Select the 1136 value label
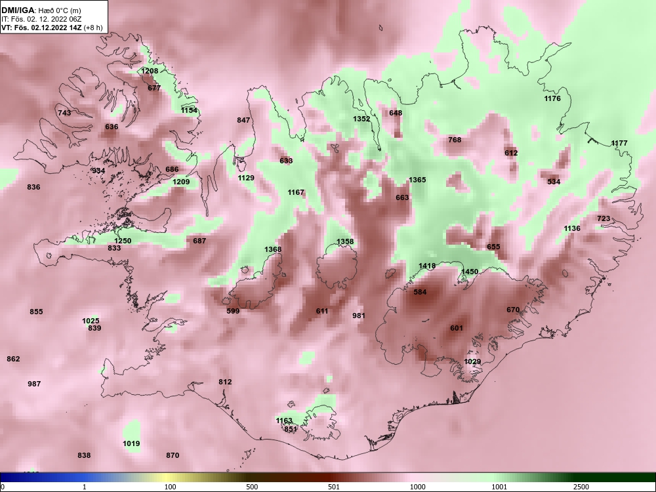This screenshot has height=492, width=656. click(x=572, y=228)
